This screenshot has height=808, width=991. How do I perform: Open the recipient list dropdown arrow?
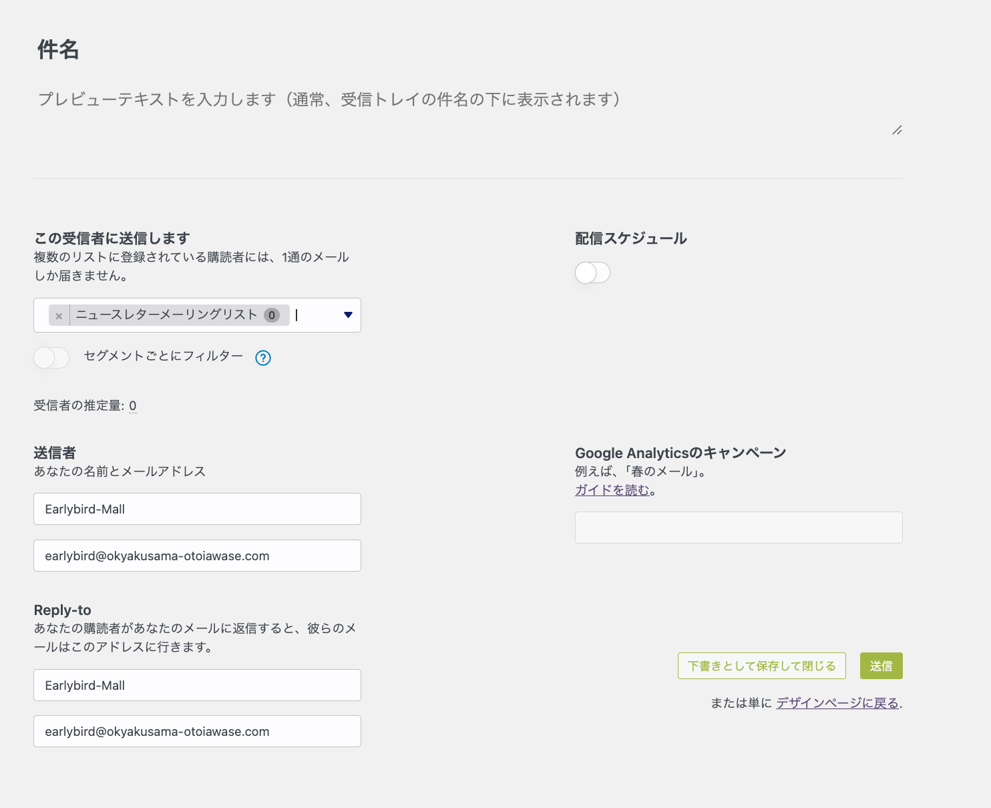348,315
